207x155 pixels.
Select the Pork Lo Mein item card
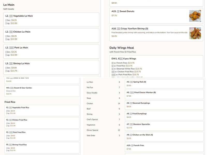[51, 51]
